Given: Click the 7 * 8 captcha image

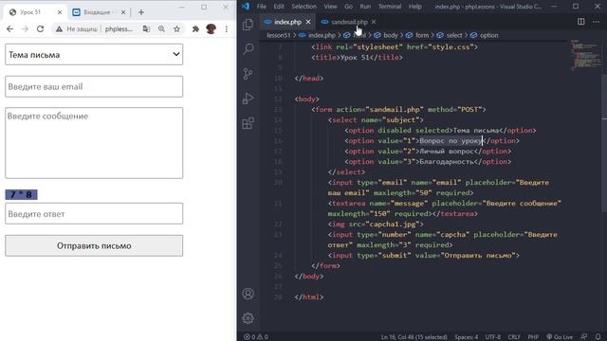Looking at the screenshot, I should point(21,194).
